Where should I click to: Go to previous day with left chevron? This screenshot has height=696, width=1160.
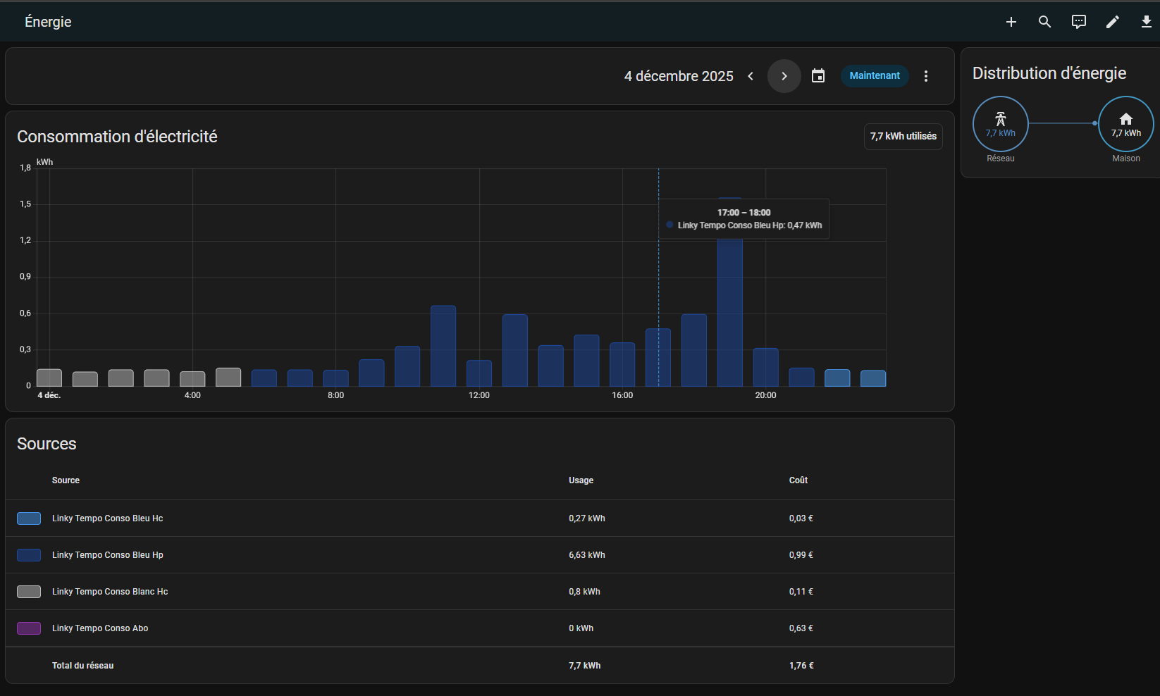point(751,76)
